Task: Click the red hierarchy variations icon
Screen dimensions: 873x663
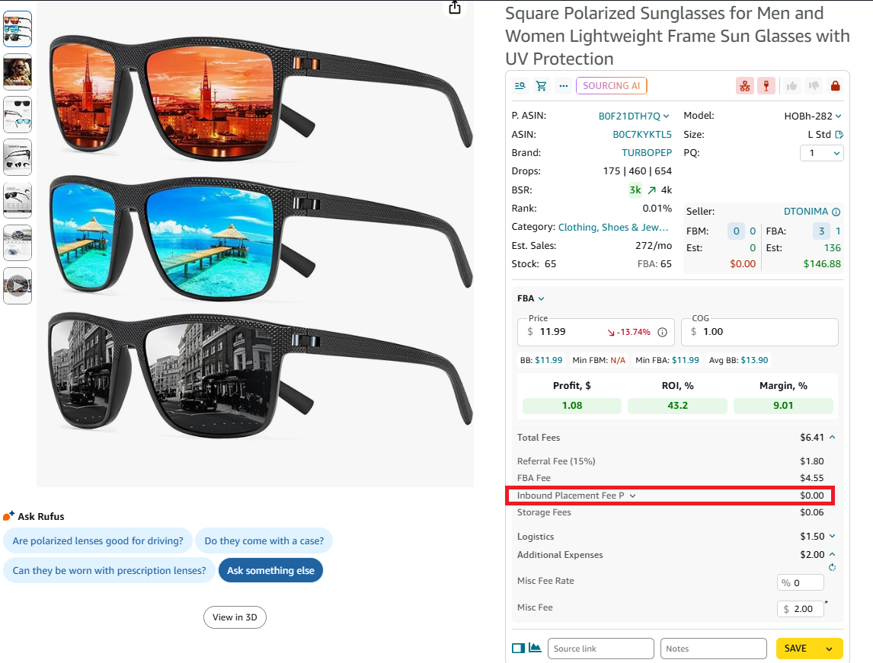Action: [x=744, y=86]
